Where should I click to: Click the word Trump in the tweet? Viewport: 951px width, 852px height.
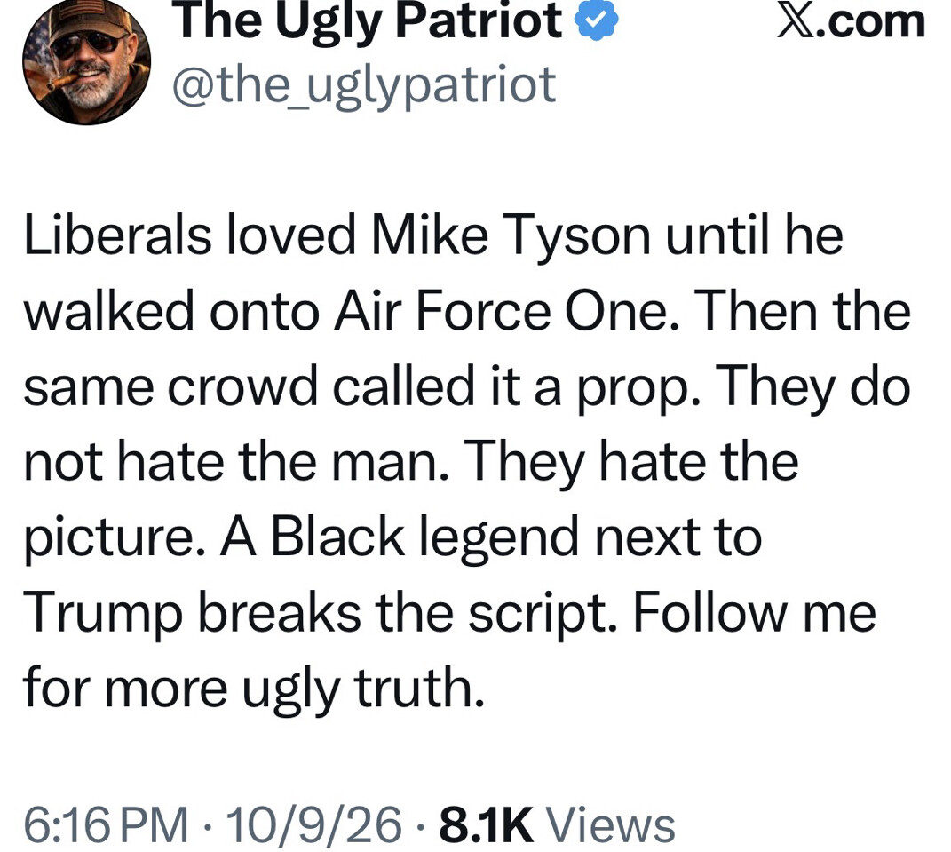tap(102, 614)
